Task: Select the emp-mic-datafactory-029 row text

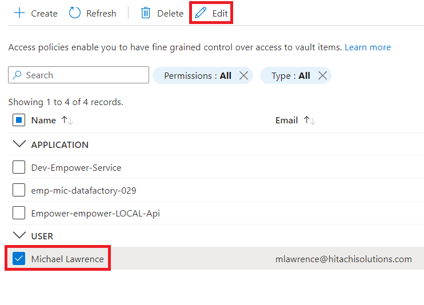Action: pos(83,191)
